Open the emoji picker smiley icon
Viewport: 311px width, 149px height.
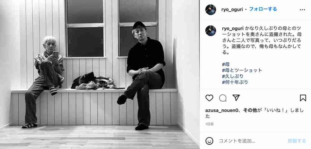click(x=209, y=141)
